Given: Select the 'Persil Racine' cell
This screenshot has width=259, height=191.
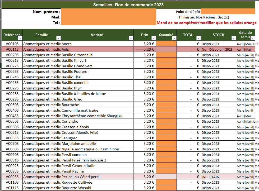Looking at the screenshot, I should pos(97,171).
